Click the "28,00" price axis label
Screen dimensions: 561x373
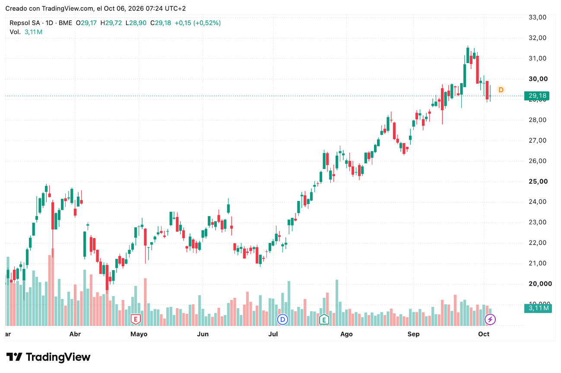pos(538,120)
